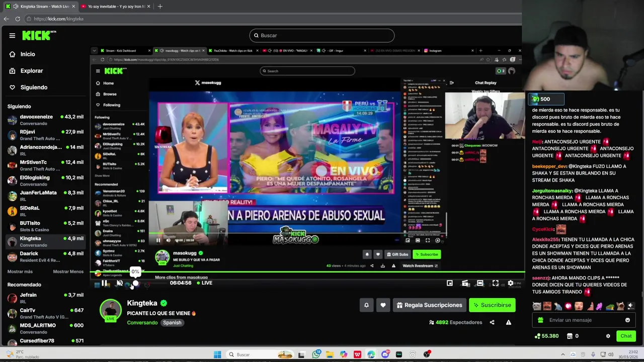Image resolution: width=644 pixels, height=362 pixels.
Task: Click the green Suscribirse button
Action: pyautogui.click(x=492, y=305)
